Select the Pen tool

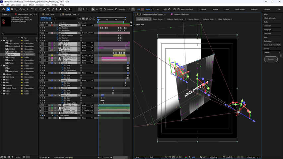[x=44, y=9]
